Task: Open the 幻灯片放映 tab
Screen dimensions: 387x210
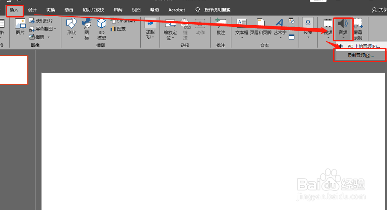Action: click(93, 10)
